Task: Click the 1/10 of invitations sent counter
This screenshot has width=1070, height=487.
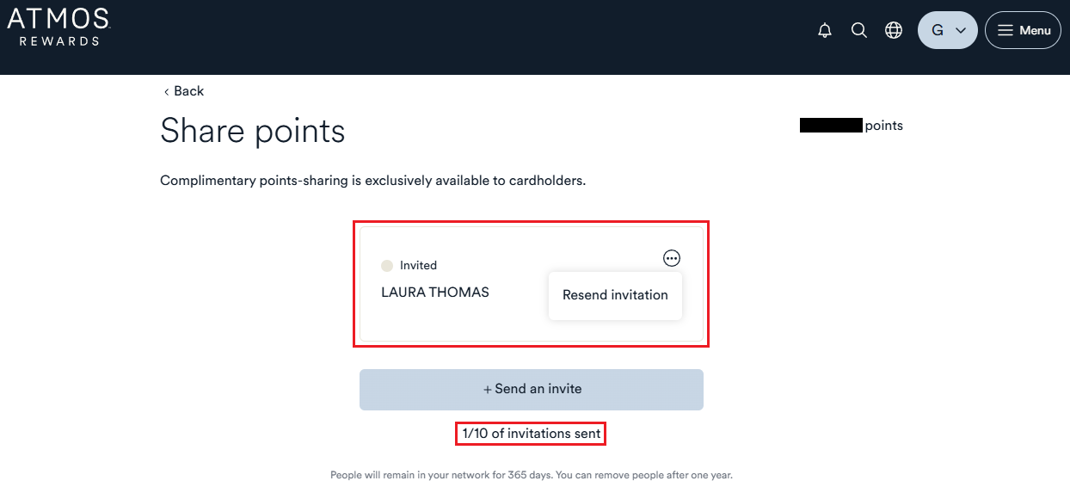Action: click(x=532, y=434)
